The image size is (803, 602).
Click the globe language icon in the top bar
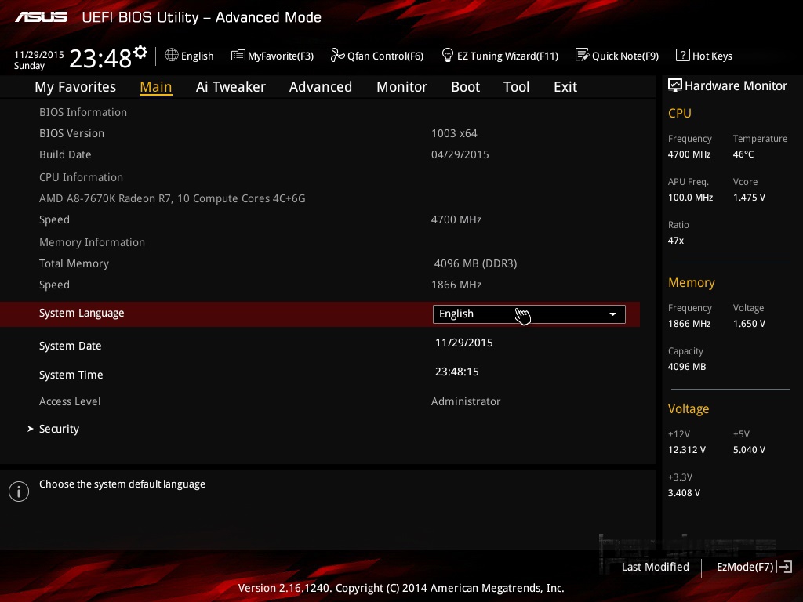(x=172, y=56)
